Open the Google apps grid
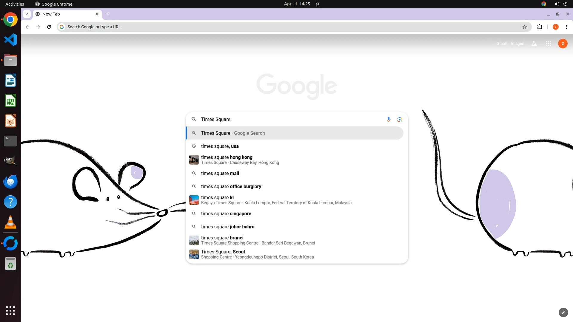The image size is (573, 322). pyautogui.click(x=548, y=44)
